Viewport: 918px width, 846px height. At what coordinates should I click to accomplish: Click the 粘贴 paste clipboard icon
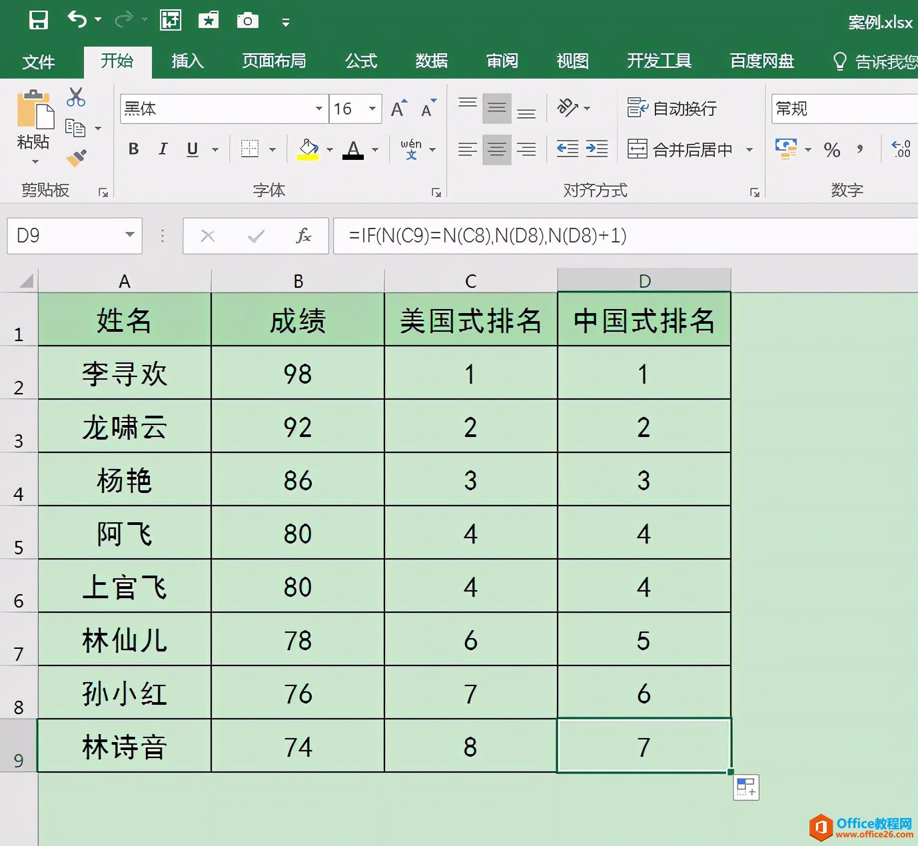pos(35,109)
